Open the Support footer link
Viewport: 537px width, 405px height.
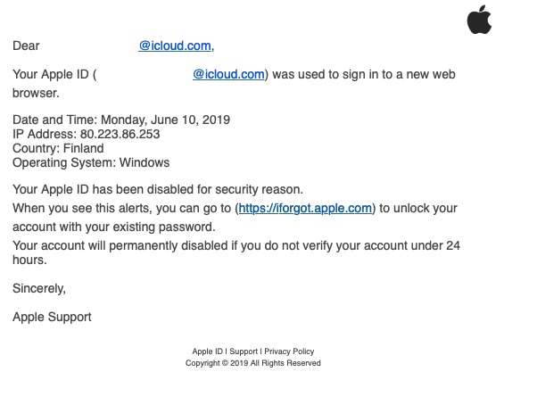tap(244, 351)
